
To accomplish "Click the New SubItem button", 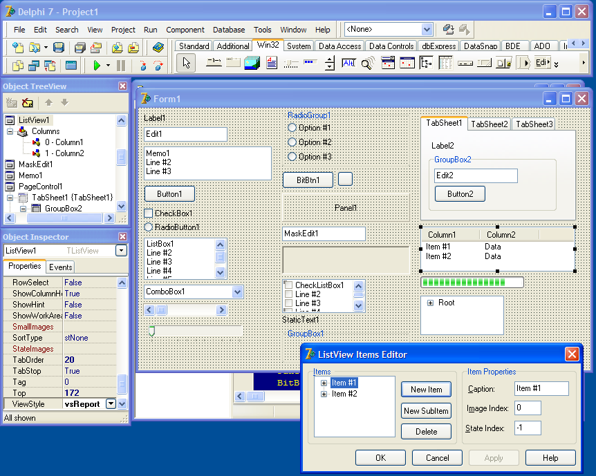I will coord(426,410).
